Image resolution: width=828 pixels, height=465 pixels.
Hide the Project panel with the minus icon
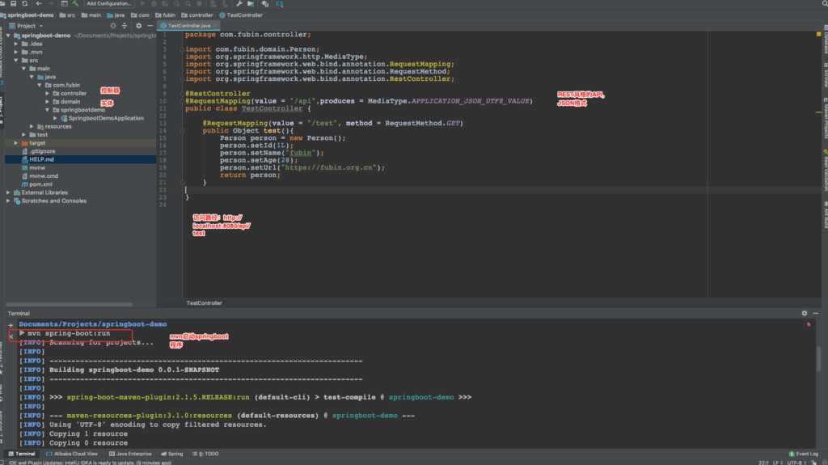[x=150, y=25]
